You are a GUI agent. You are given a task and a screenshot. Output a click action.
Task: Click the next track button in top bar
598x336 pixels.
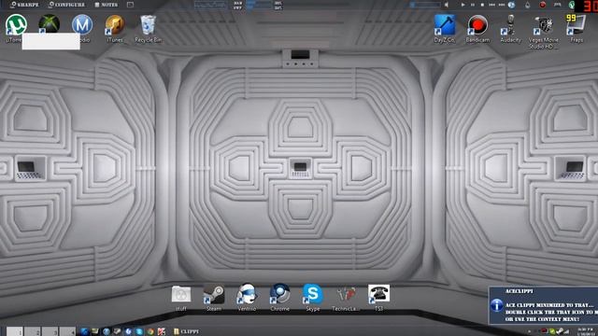tap(502, 5)
